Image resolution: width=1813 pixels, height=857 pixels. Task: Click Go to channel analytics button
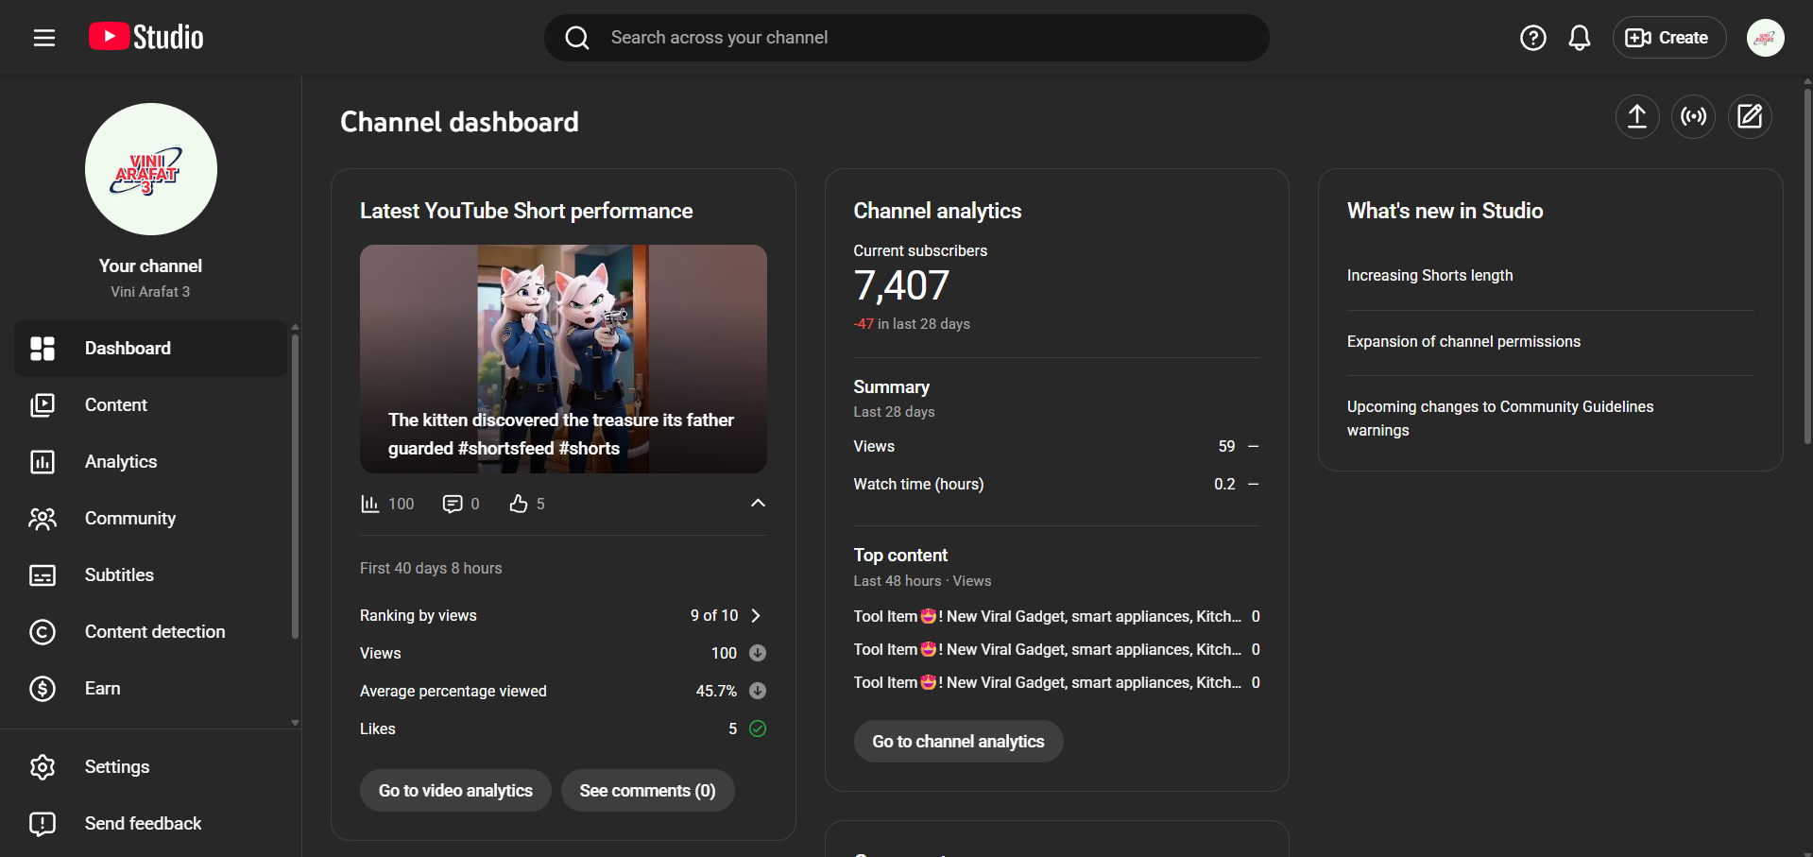pyautogui.click(x=958, y=742)
